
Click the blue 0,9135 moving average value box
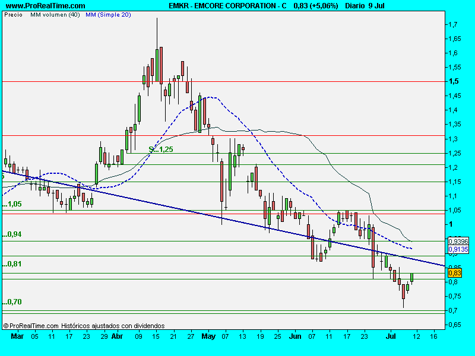coord(458,249)
